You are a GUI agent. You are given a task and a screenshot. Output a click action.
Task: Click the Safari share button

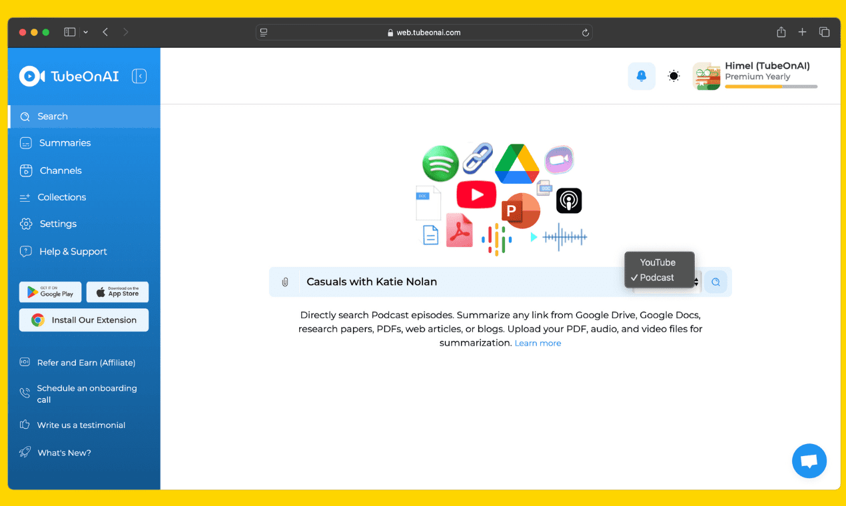coord(781,32)
